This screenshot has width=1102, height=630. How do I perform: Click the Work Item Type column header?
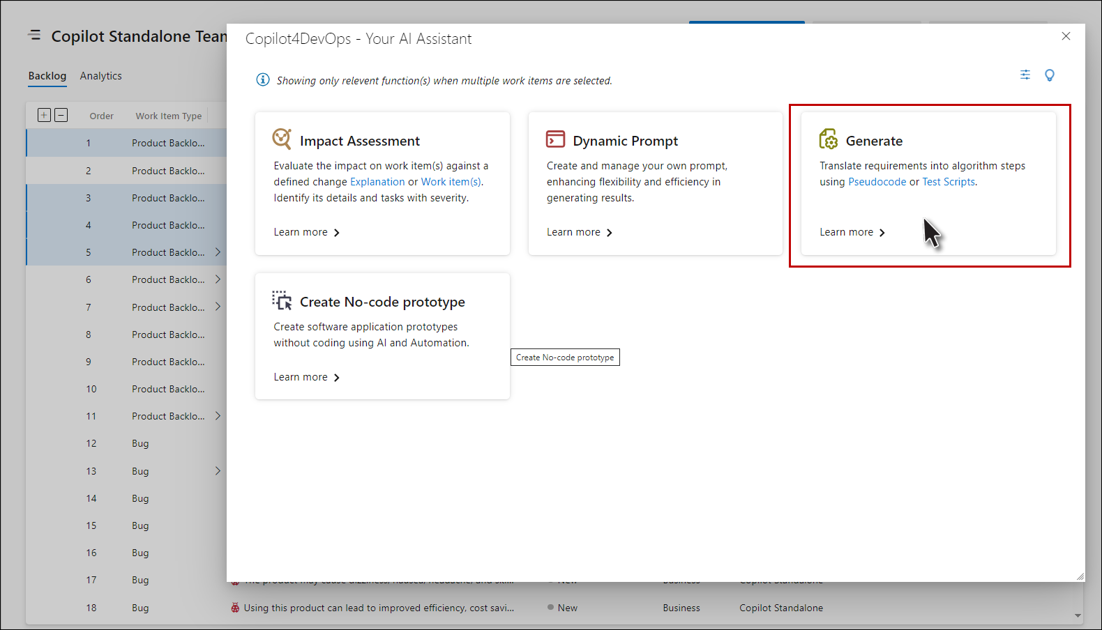pyautogui.click(x=169, y=116)
